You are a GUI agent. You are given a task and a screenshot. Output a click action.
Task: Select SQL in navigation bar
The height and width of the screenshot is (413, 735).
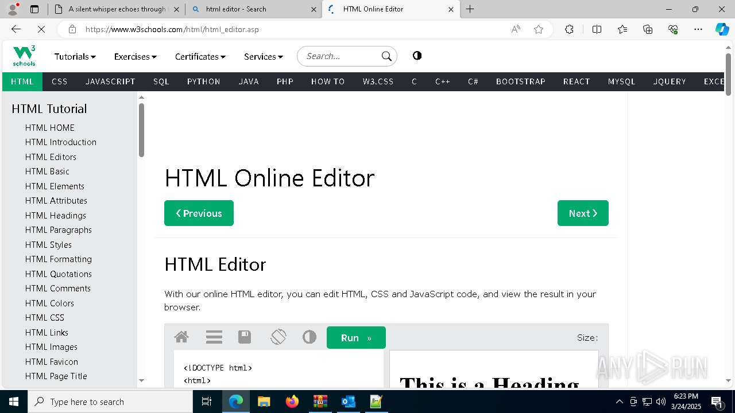tap(161, 81)
